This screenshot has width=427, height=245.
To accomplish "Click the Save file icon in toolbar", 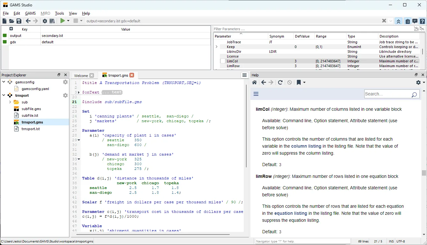I will [19, 21].
